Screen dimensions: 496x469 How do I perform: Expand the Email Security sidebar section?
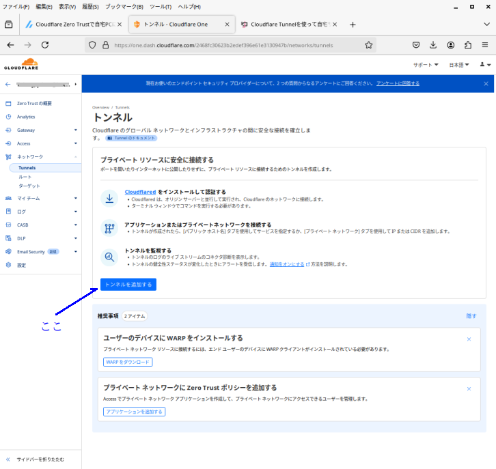click(x=76, y=251)
